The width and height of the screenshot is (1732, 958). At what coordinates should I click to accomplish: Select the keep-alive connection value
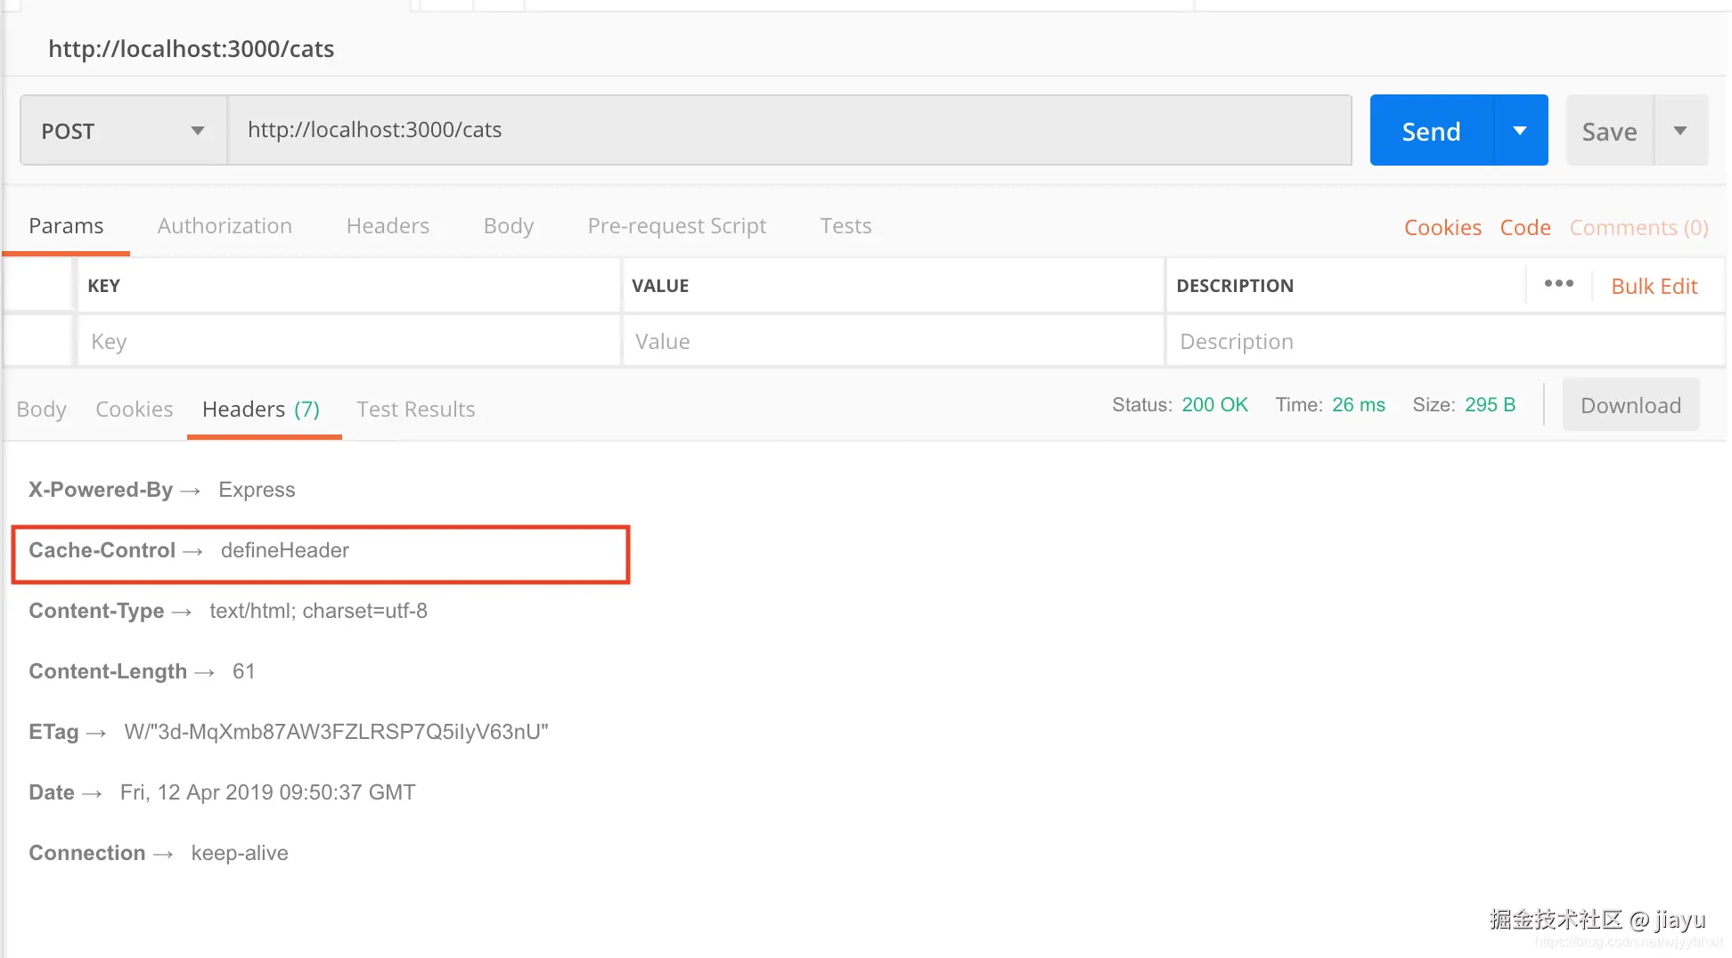240,853
